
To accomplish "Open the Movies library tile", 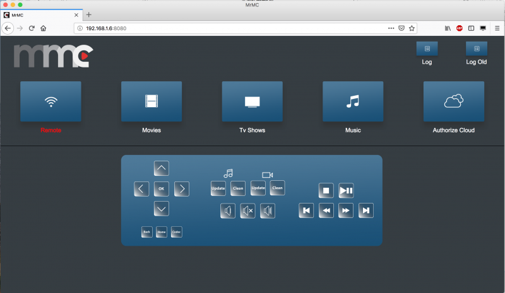I will [151, 101].
